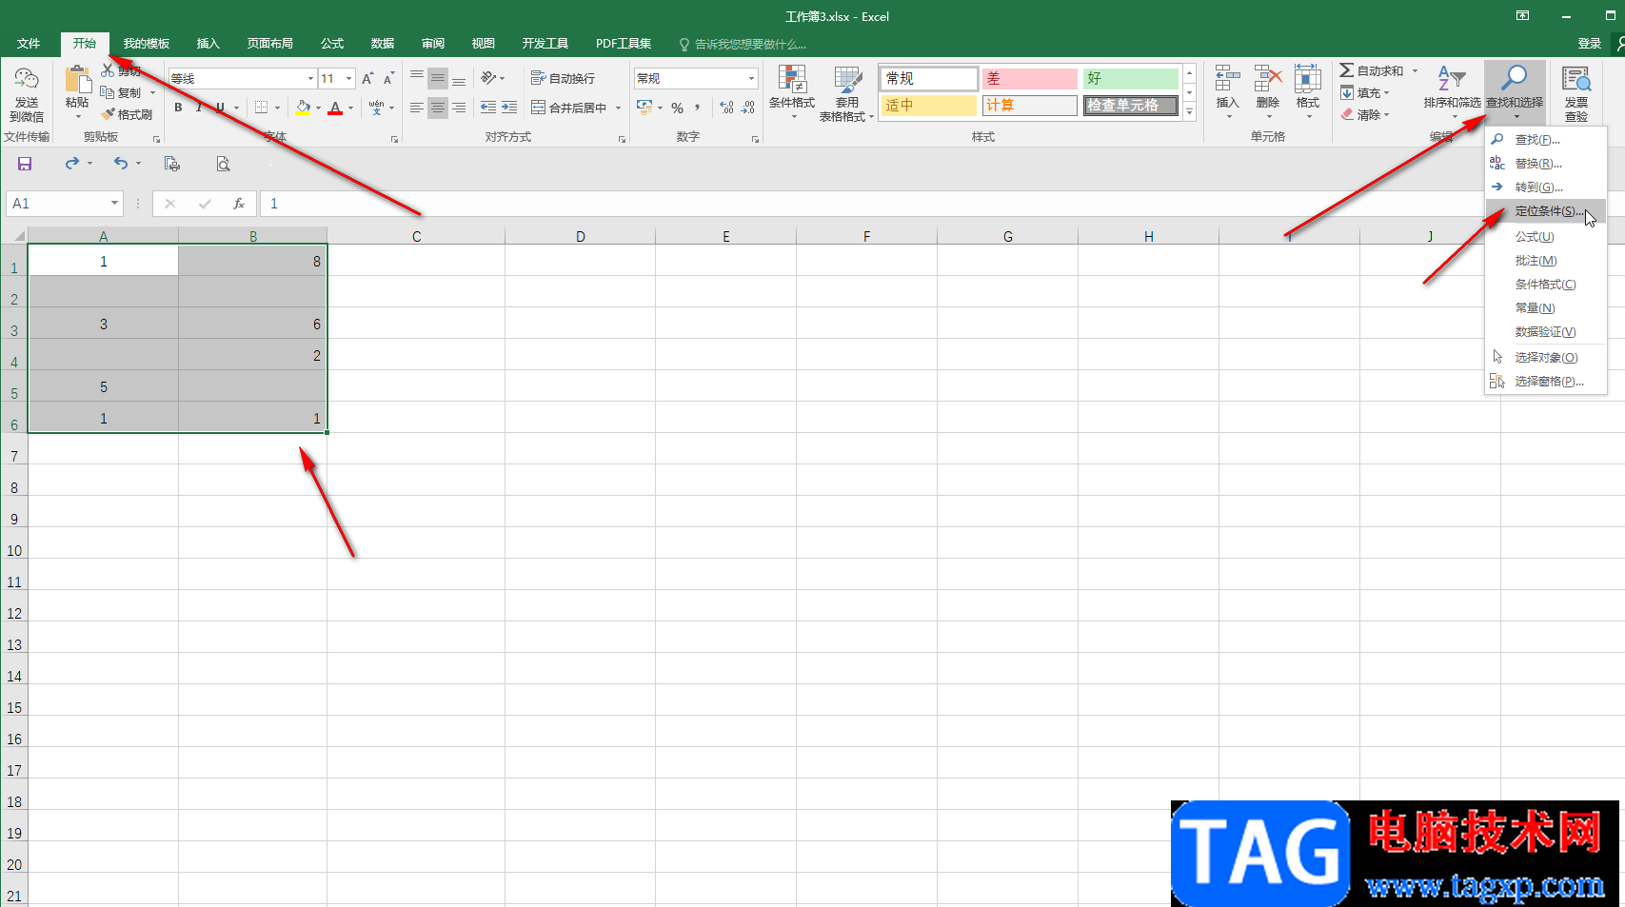Toggle middle vertical alignment
The height and width of the screenshot is (907, 1625).
coord(437,78)
